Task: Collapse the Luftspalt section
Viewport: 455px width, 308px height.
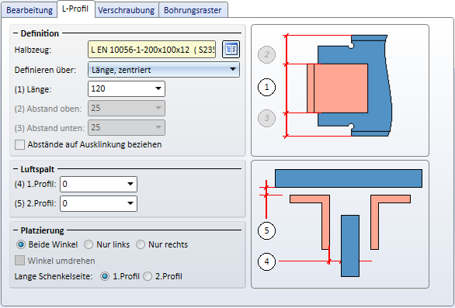Action: pos(16,169)
